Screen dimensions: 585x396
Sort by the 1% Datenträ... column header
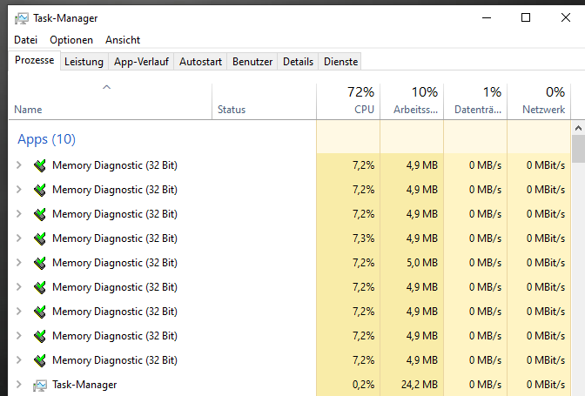[x=475, y=101]
